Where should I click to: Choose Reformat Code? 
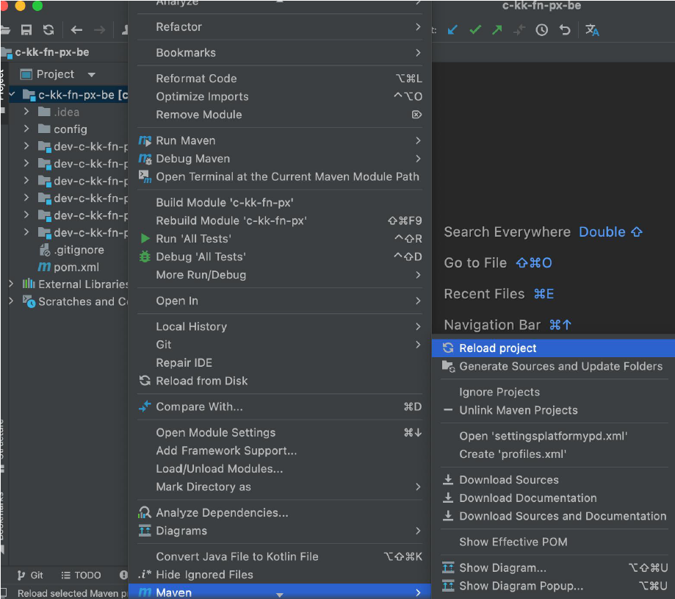point(280,79)
